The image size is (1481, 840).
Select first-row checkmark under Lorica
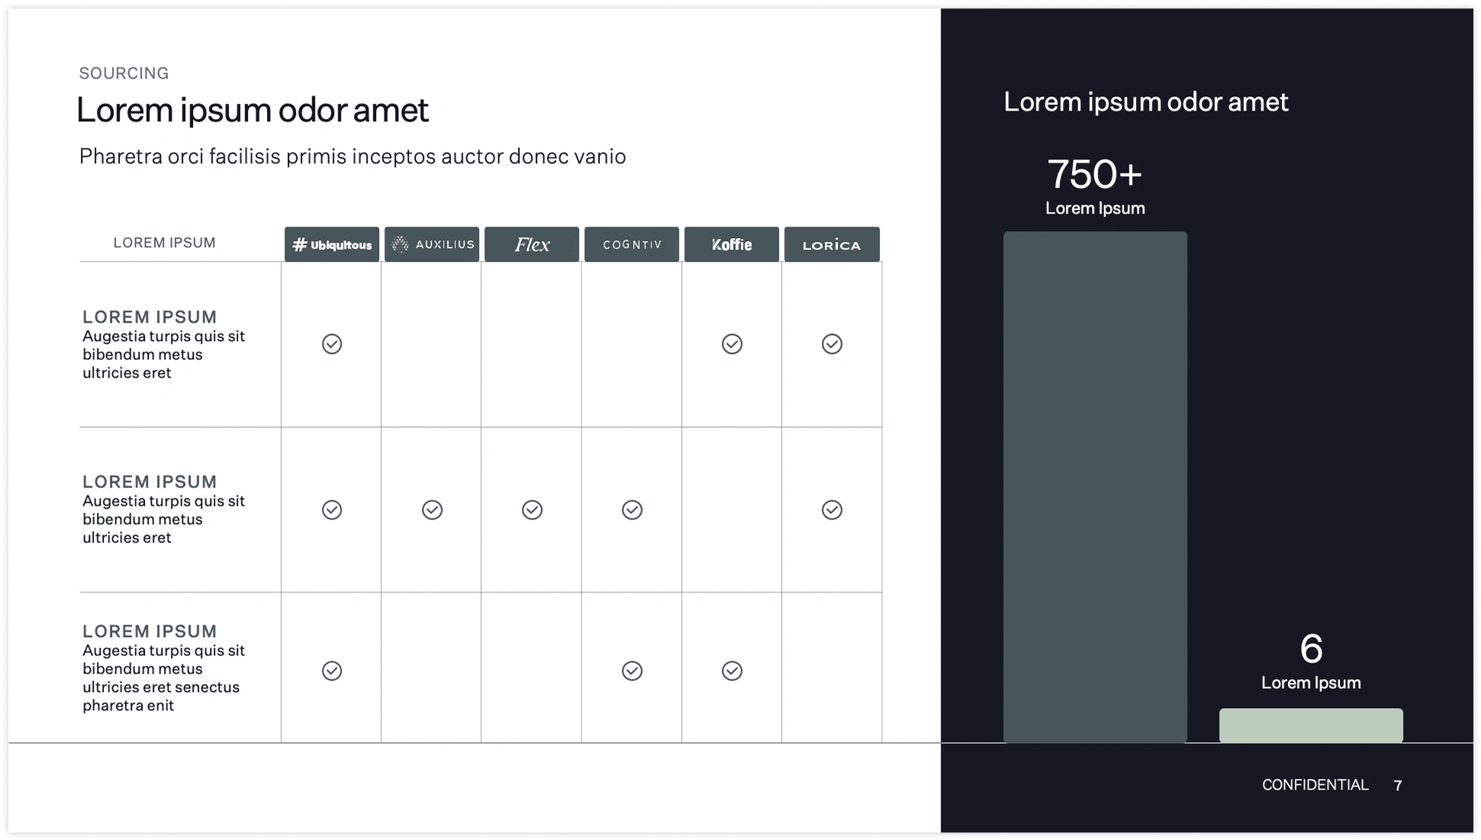click(x=832, y=344)
